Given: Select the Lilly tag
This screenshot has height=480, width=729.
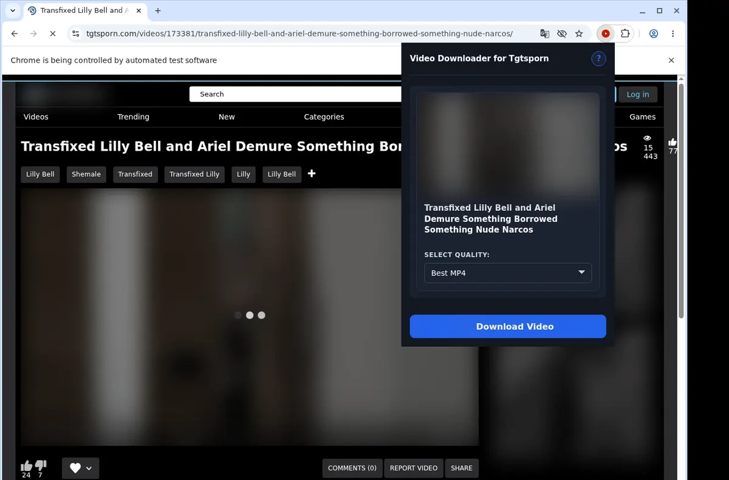Looking at the screenshot, I should pos(244,174).
